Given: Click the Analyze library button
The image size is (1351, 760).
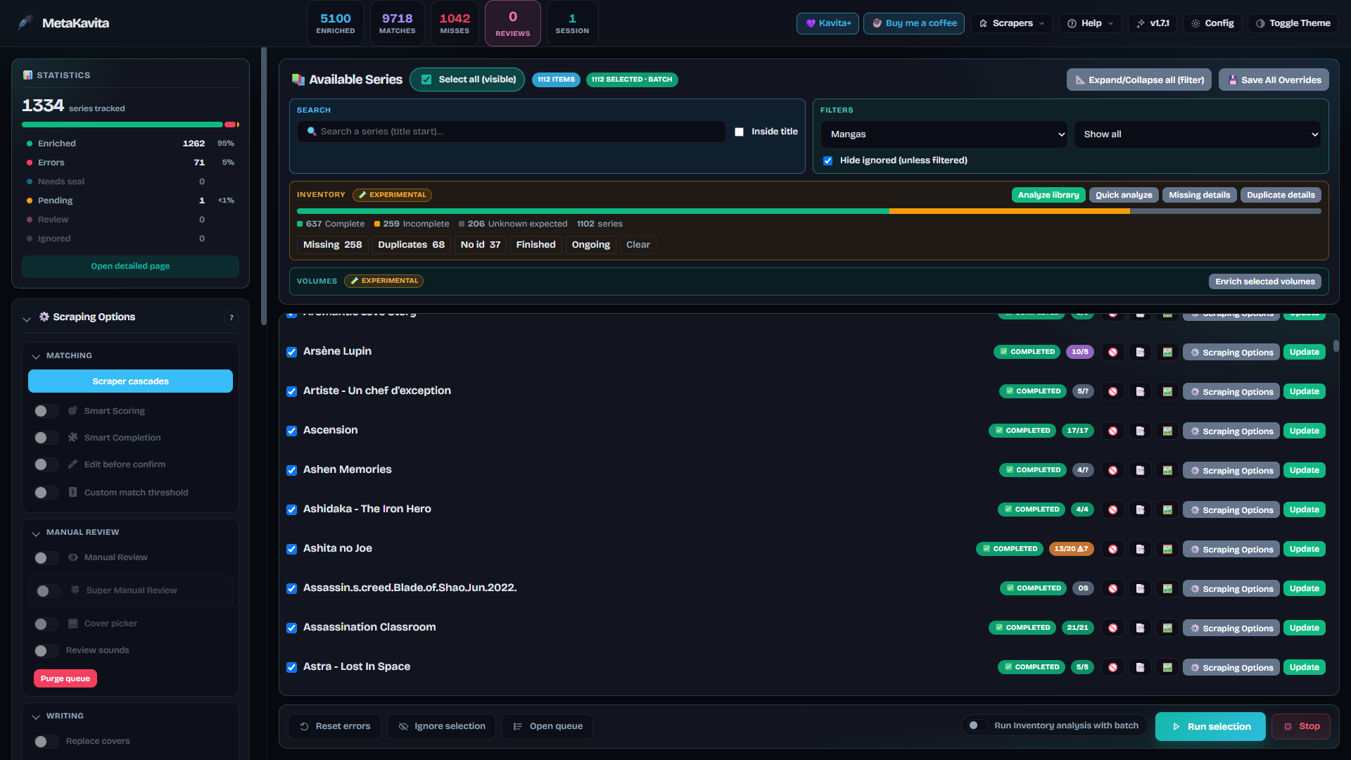Looking at the screenshot, I should [x=1048, y=195].
